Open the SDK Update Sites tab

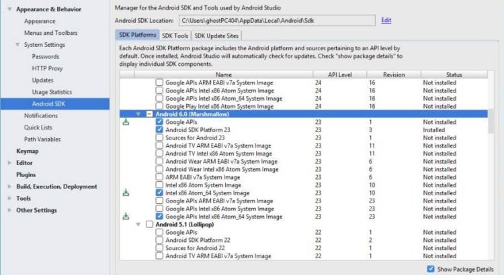[x=216, y=36]
